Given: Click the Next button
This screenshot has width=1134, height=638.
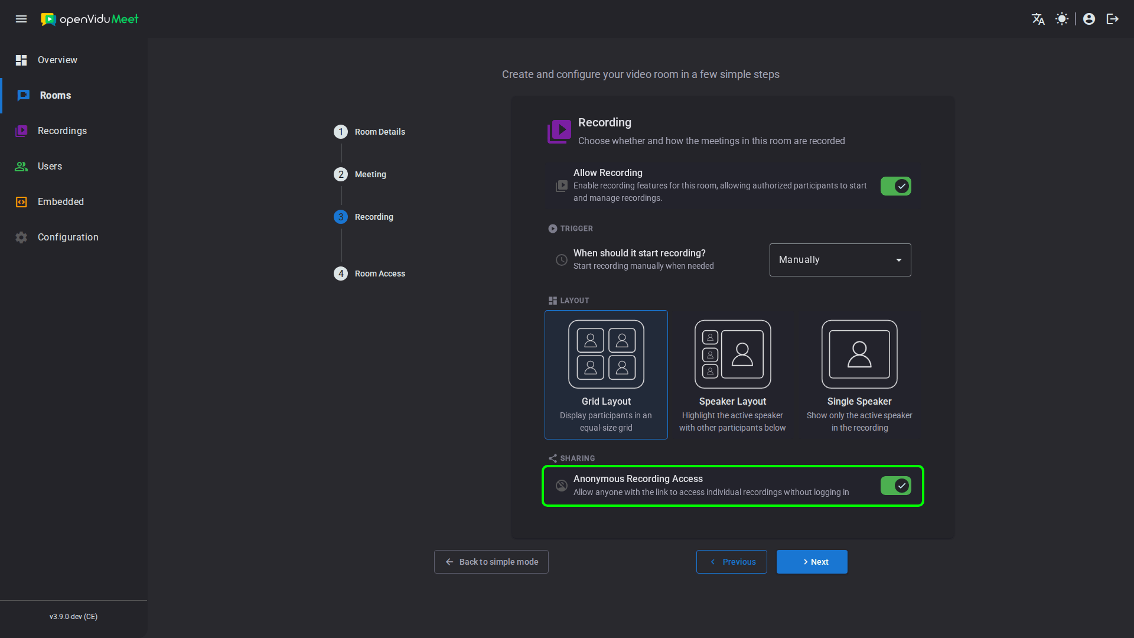Looking at the screenshot, I should 812,562.
